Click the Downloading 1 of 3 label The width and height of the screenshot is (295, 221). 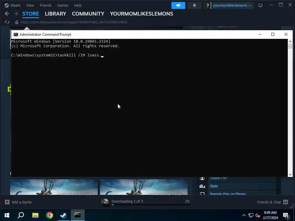(127, 201)
